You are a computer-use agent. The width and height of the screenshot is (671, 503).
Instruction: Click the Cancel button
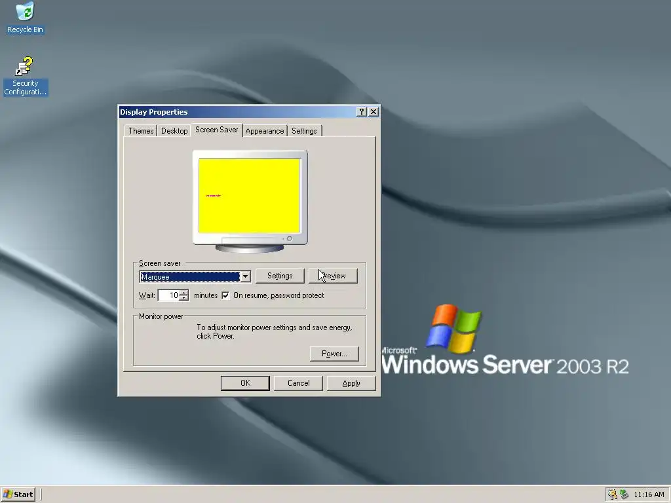coord(298,383)
